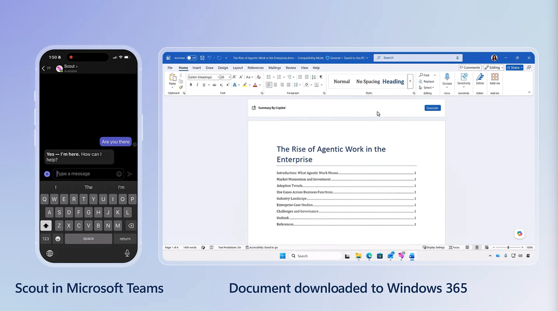558x311 pixels.
Task: Click the Comments button
Action: (x=470, y=68)
